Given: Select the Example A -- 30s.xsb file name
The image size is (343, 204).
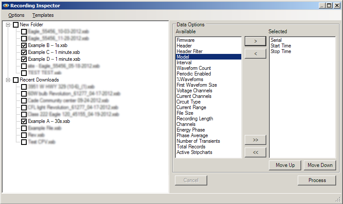Looking at the screenshot, I should [x=49, y=121].
